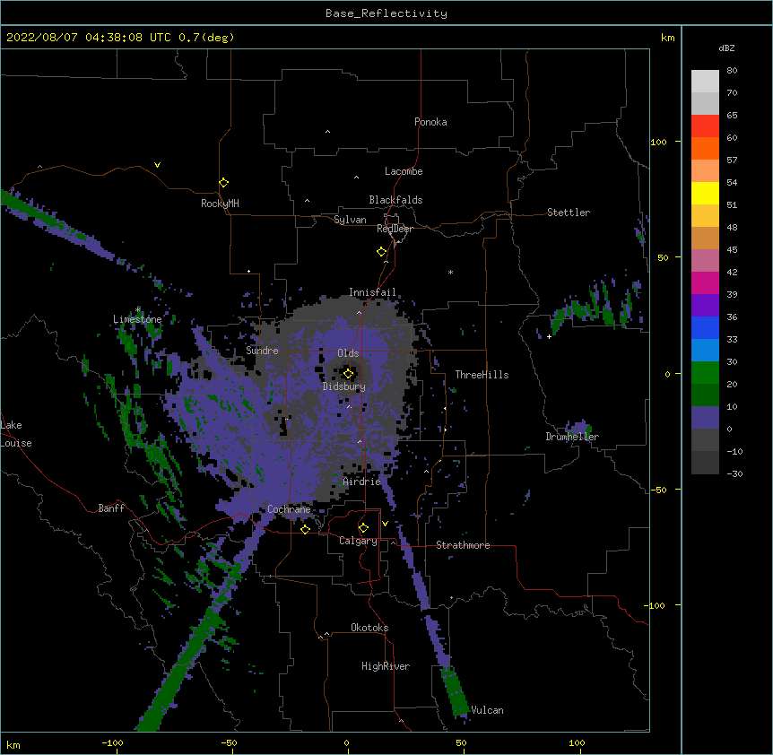773x755 pixels.
Task: Click the yellow diamond marker above Calgary
Action: coord(363,528)
